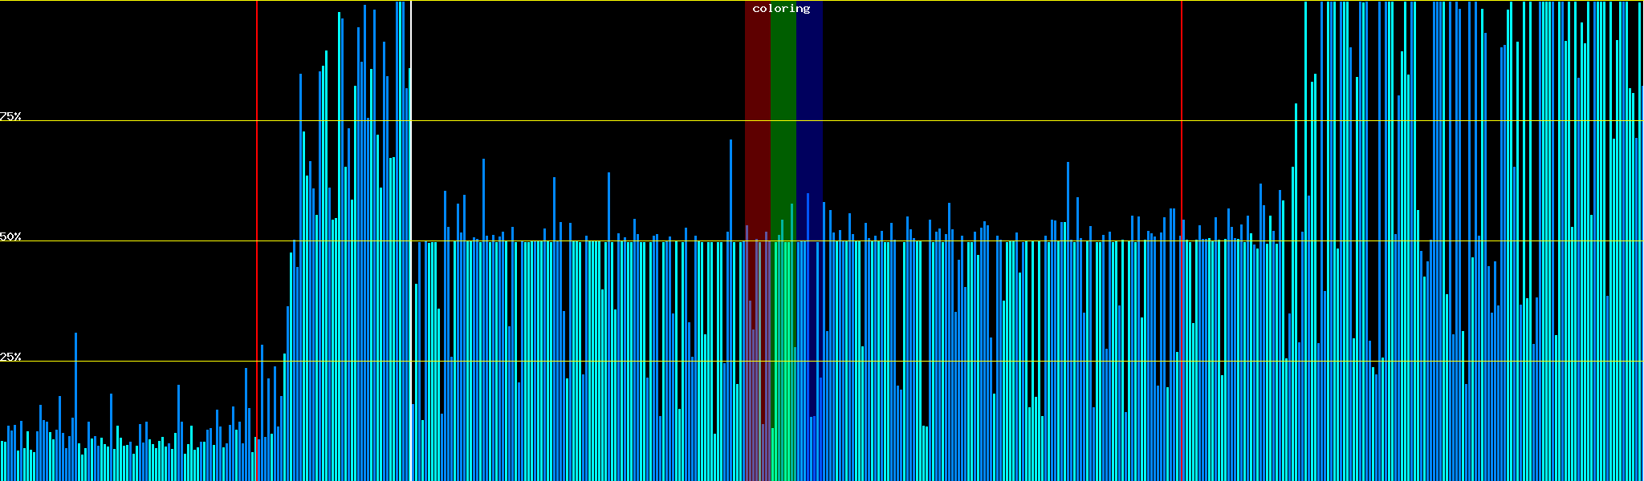
Task: Click the "coloring" label text
Action: coord(781,9)
